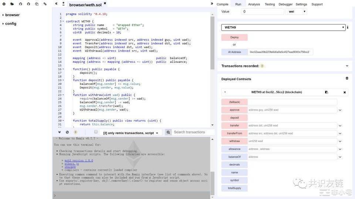Open the wei unit dropdown
355x199 pixels.
pyautogui.click(x=296, y=11)
